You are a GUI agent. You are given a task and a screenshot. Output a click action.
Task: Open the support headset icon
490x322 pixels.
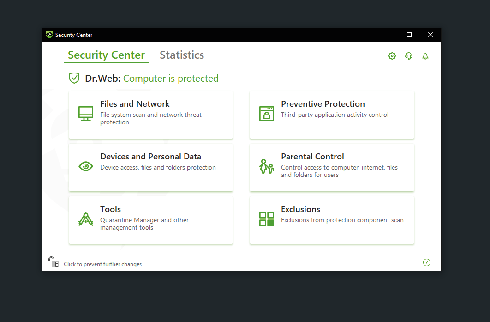tap(408, 56)
